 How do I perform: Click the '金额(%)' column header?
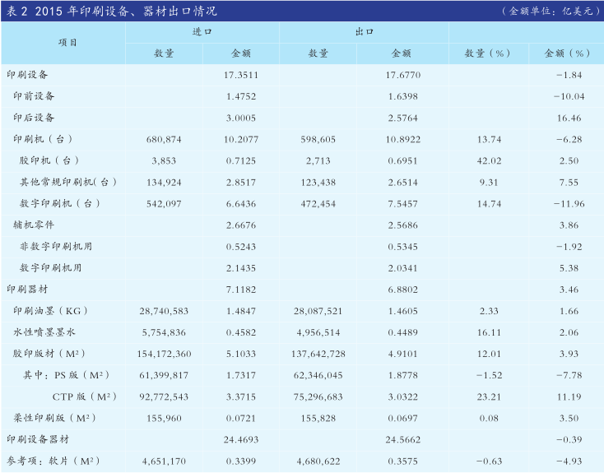pyautogui.click(x=568, y=53)
